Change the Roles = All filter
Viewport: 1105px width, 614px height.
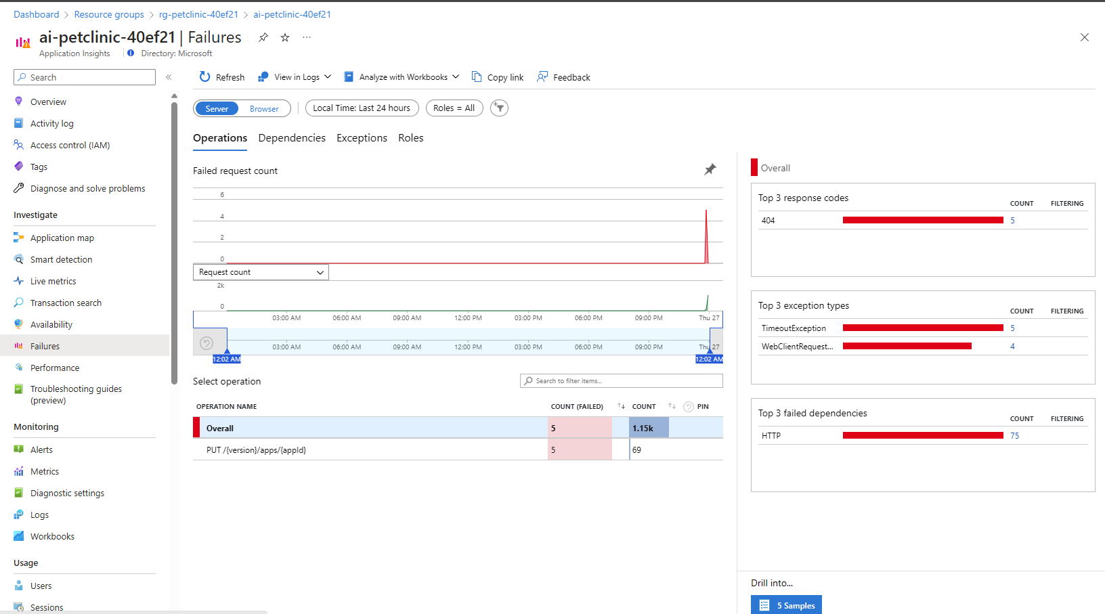pos(454,108)
